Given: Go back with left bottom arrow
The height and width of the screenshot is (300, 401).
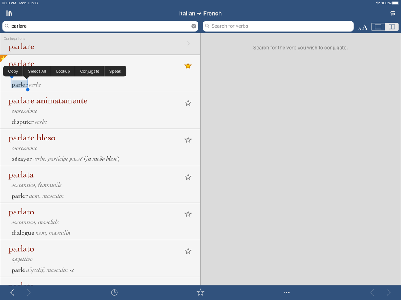Looking at the screenshot, I should pyautogui.click(x=12, y=292).
